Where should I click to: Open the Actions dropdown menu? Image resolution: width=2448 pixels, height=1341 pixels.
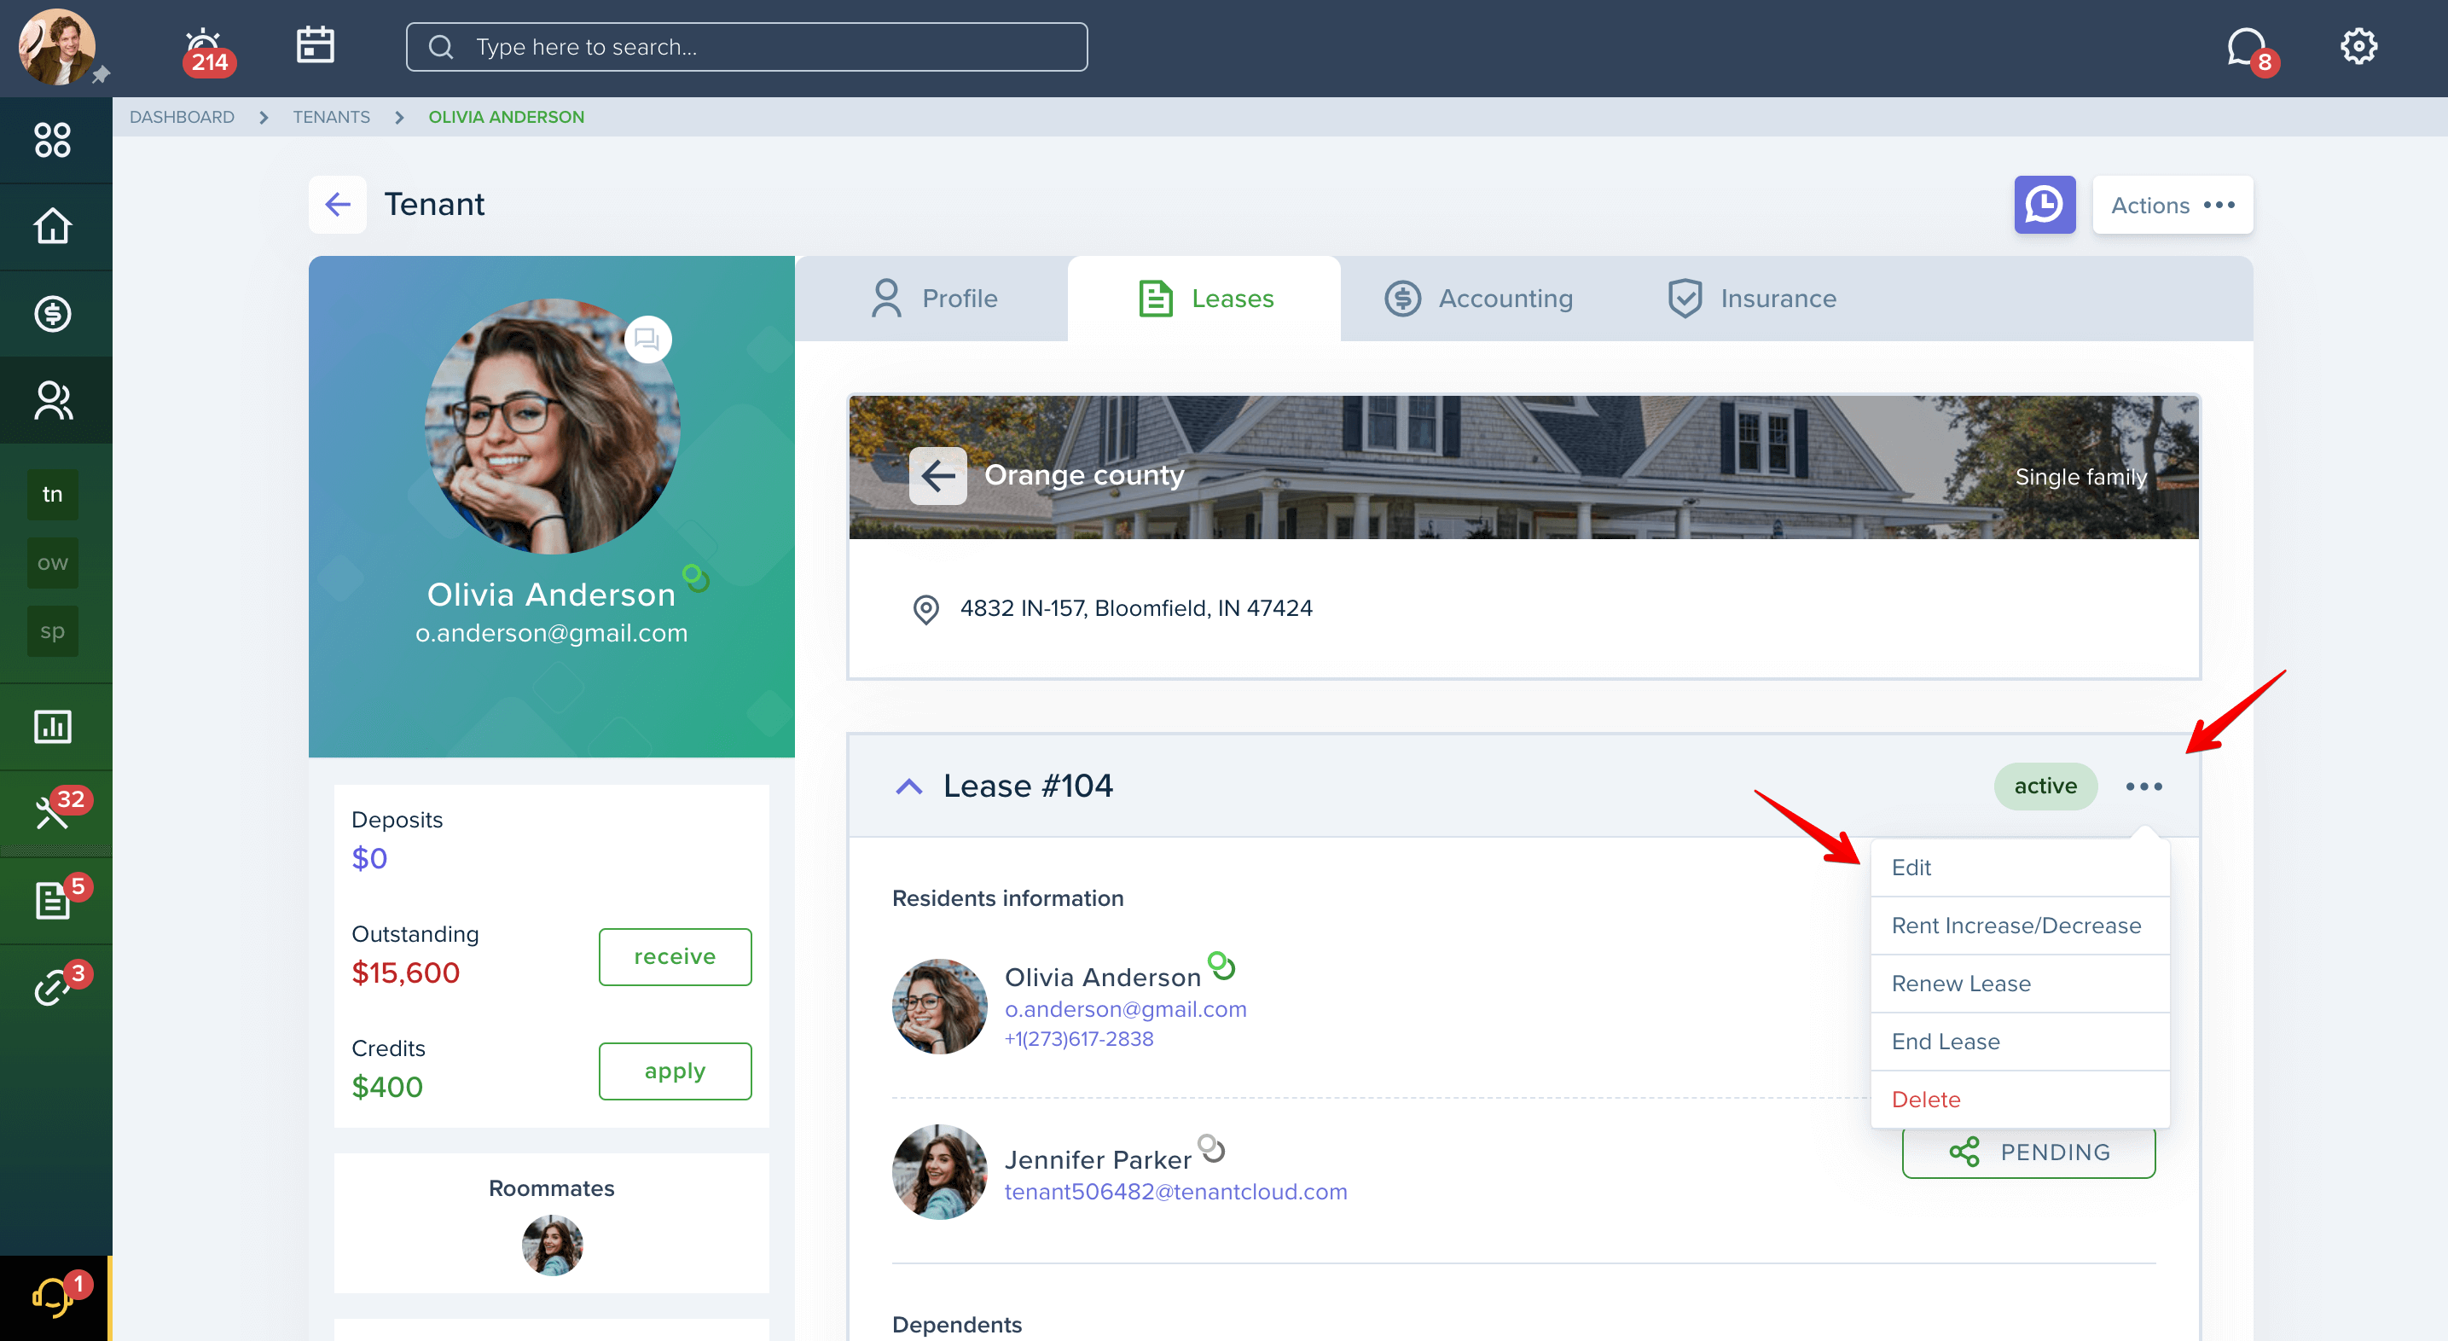(x=2172, y=205)
